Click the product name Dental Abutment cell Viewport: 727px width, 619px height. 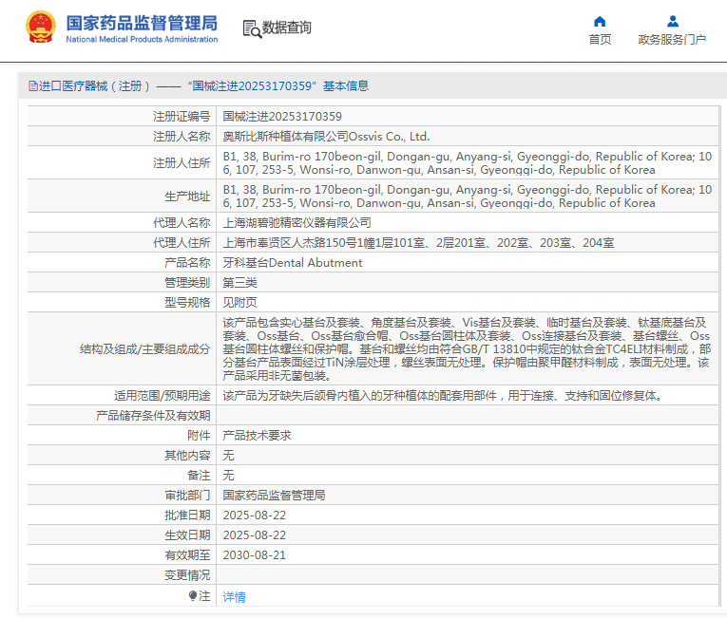click(292, 263)
